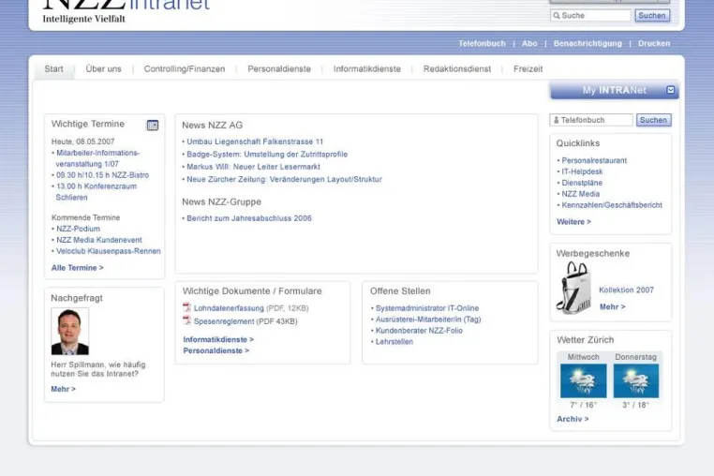Open the Über uns tab
This screenshot has height=476, width=714.
tap(103, 68)
